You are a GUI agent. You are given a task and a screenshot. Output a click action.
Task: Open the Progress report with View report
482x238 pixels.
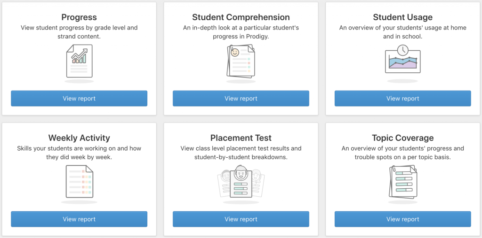coord(79,99)
